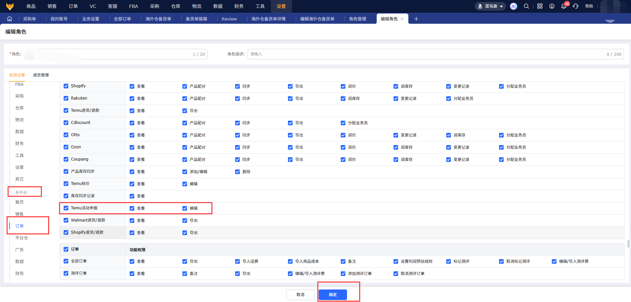Switch to the 成员管理 tab
This screenshot has width=631, height=302.
point(41,75)
